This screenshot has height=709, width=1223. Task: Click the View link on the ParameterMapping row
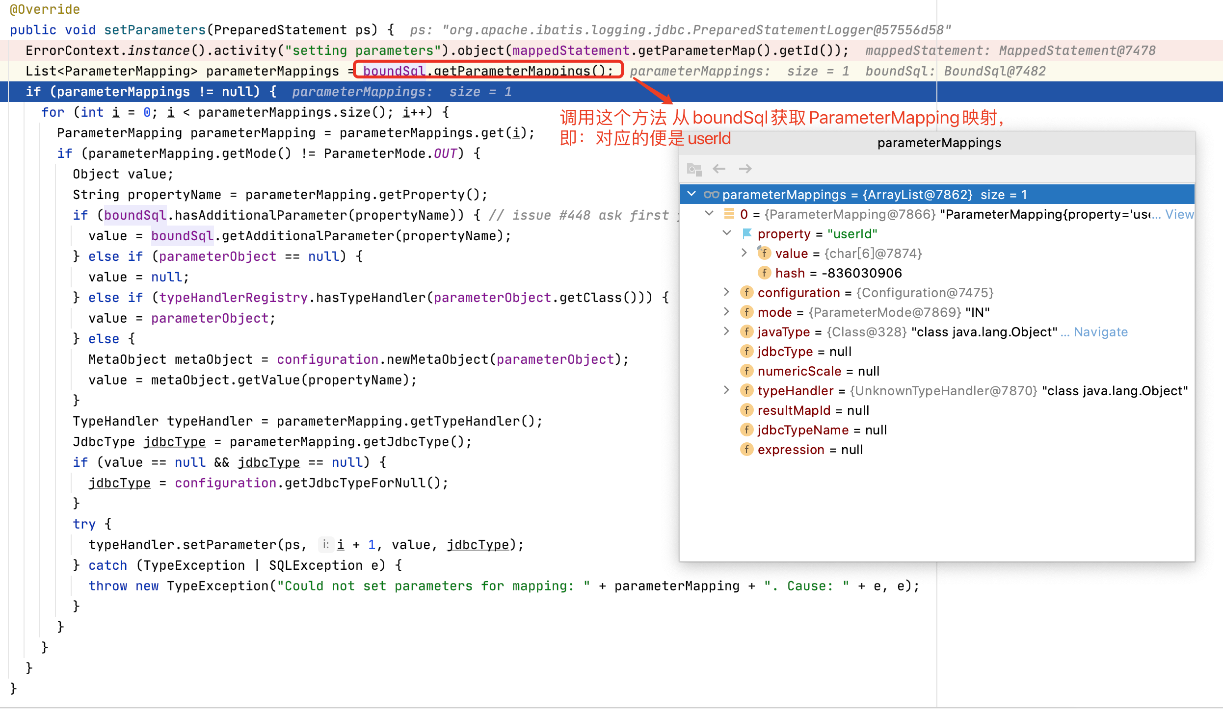[x=1181, y=214]
